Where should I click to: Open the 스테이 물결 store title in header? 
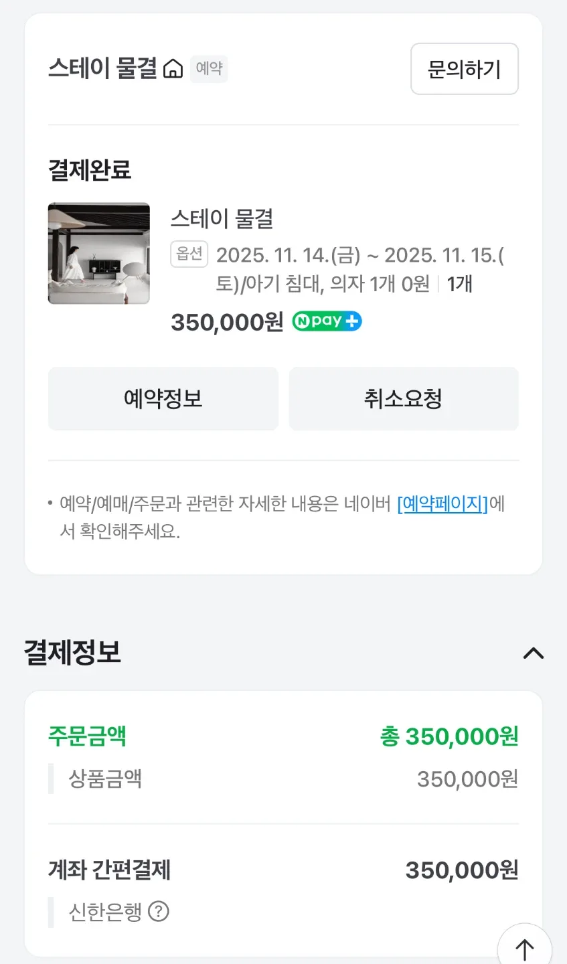[102, 68]
